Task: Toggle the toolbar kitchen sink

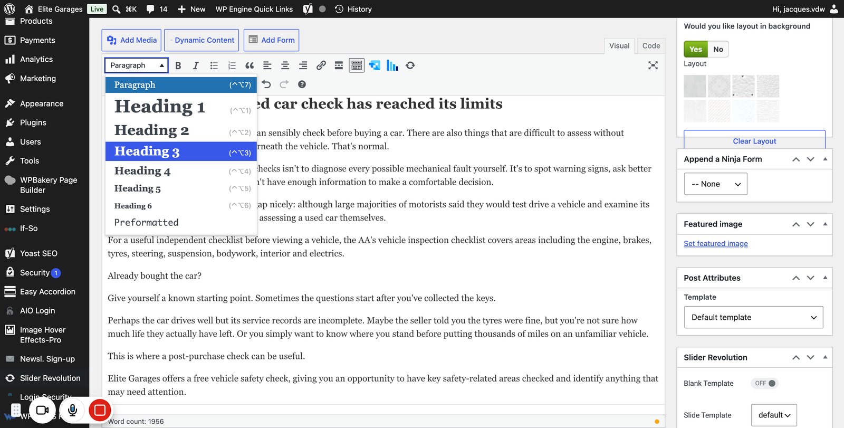Action: [357, 65]
